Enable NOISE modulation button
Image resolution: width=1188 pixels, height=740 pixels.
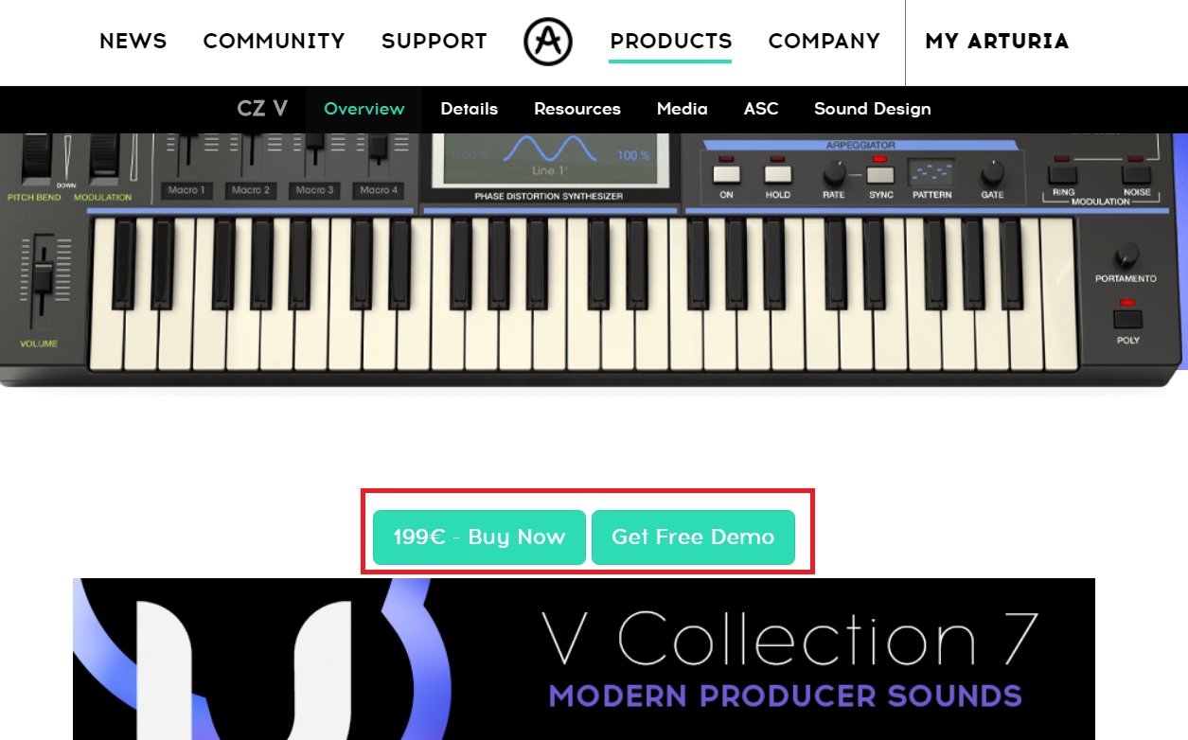click(1136, 174)
